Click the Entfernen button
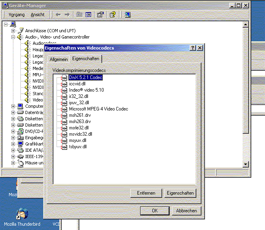The height and width of the screenshot is (230, 265). [146, 193]
